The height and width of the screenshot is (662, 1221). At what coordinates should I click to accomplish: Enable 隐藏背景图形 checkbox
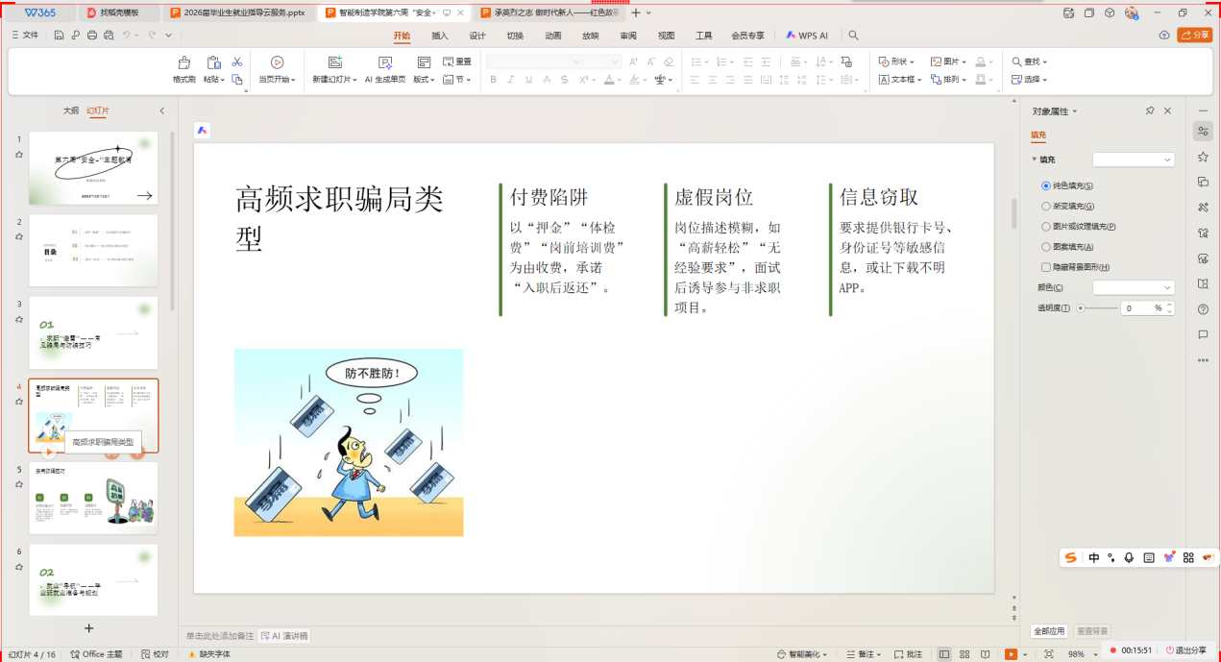coord(1046,267)
